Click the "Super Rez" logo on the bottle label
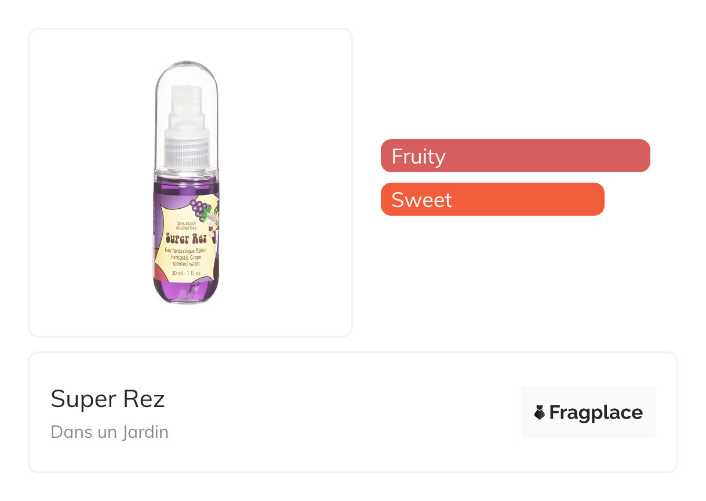The image size is (706, 501). pyautogui.click(x=186, y=238)
